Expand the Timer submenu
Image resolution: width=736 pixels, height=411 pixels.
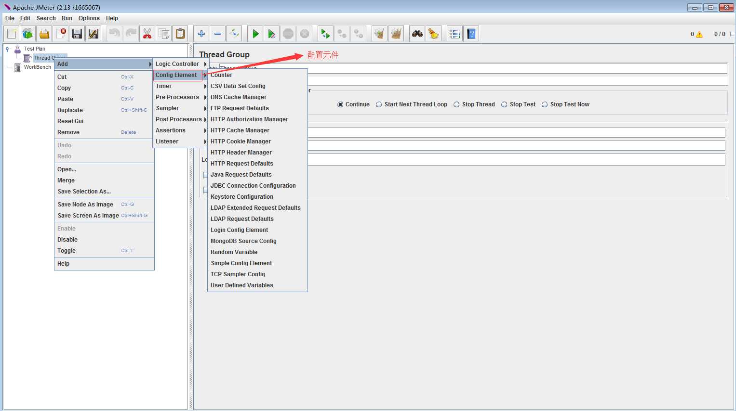click(180, 86)
